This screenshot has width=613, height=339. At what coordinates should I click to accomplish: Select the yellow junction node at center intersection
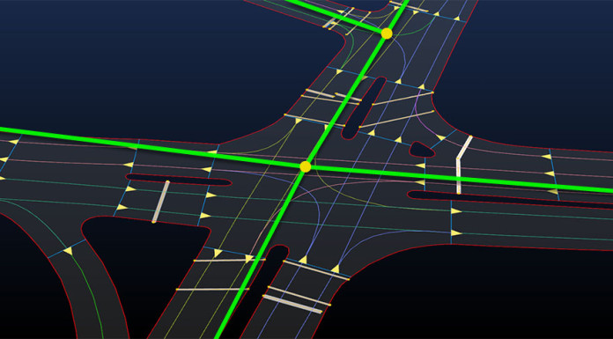pos(306,166)
